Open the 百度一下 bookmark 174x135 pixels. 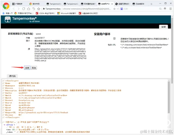(8, 13)
